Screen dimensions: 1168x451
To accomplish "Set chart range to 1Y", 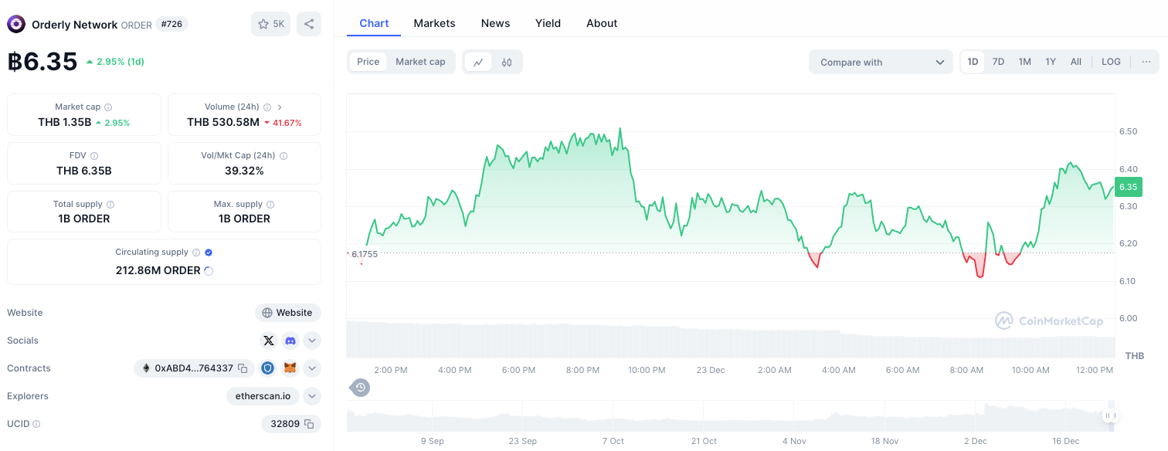I will 1051,62.
